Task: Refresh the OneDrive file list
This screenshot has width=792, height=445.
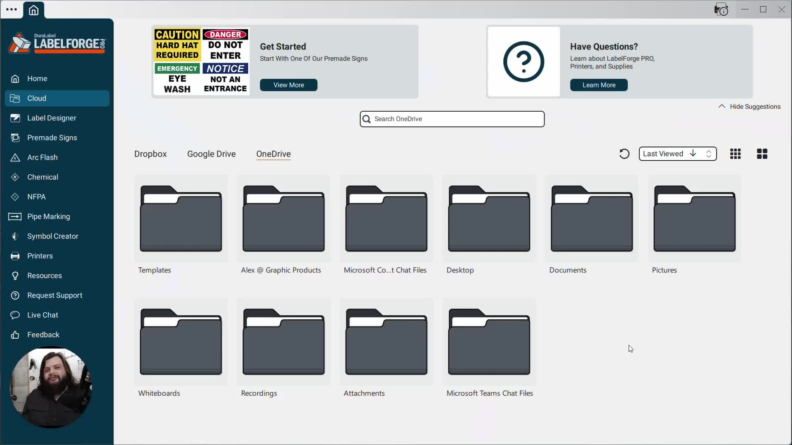Action: pos(624,154)
